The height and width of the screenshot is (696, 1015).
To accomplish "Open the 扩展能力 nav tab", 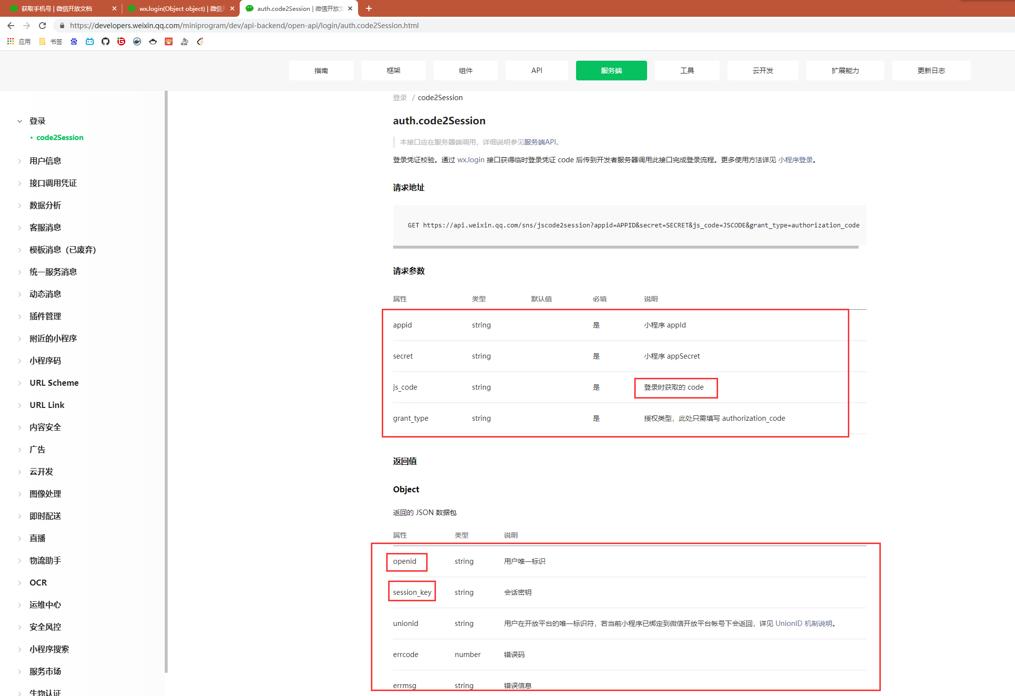I will click(x=845, y=71).
